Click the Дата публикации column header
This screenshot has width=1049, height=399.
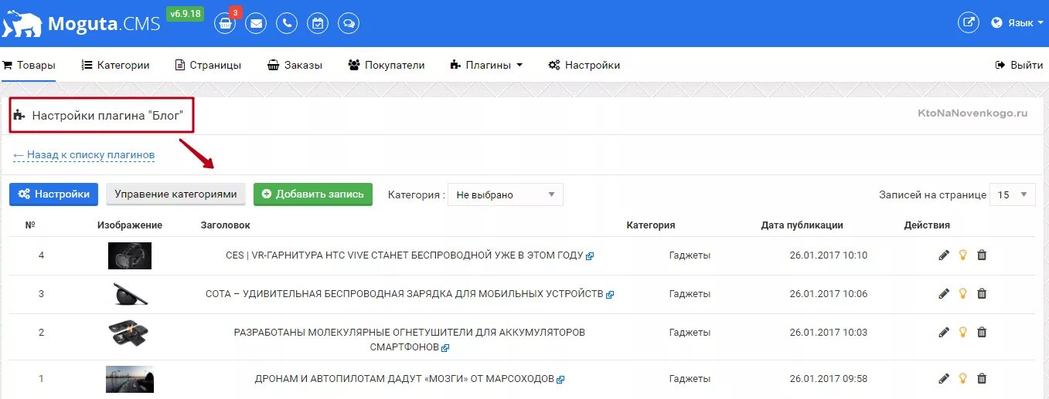pyautogui.click(x=802, y=225)
